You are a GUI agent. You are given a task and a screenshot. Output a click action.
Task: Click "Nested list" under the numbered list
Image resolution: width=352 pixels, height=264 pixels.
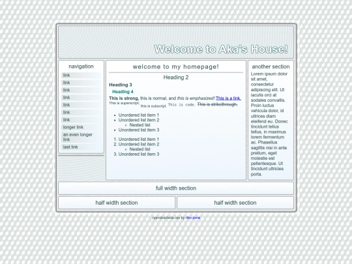(139, 149)
